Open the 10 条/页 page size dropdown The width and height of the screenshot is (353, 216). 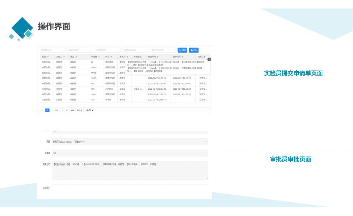(89, 110)
